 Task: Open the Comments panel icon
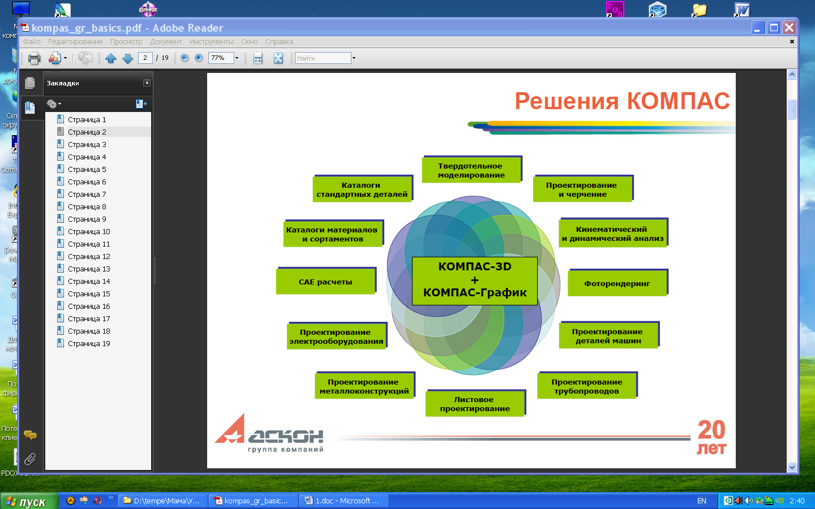(x=30, y=435)
